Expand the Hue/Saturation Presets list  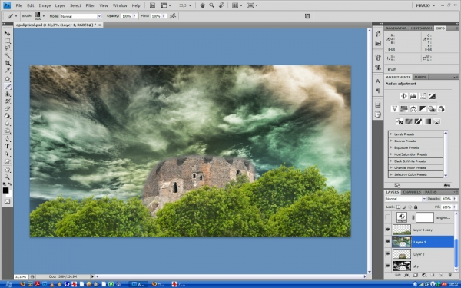click(391, 154)
